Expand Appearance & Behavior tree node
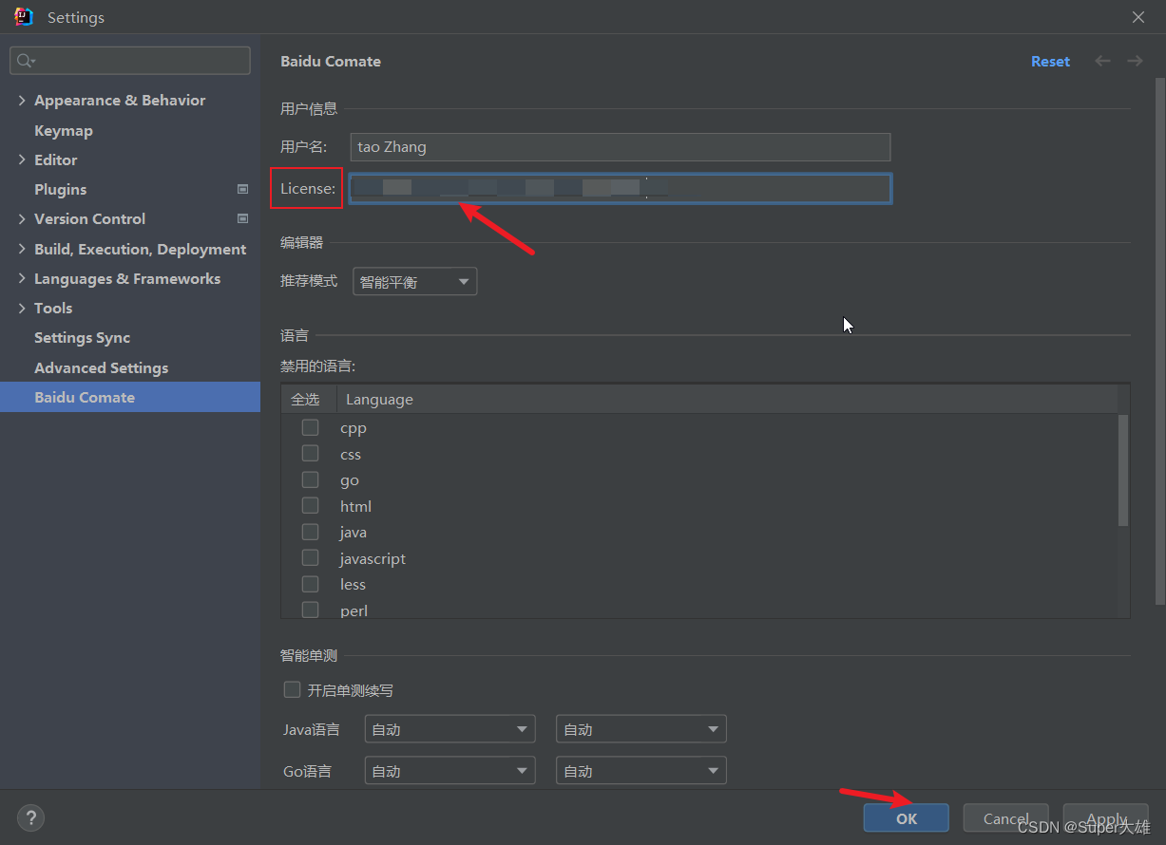The image size is (1166, 845). [x=22, y=100]
